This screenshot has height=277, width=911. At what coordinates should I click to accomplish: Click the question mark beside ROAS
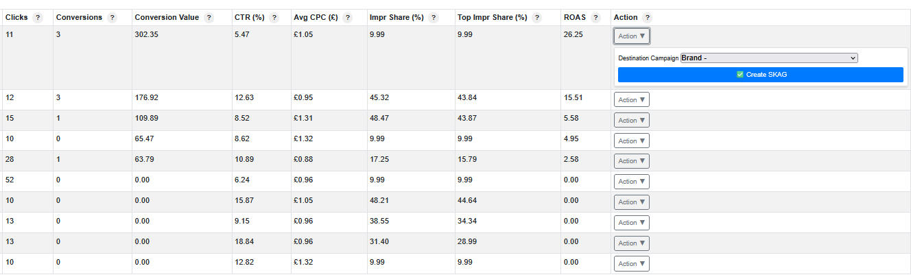click(595, 18)
